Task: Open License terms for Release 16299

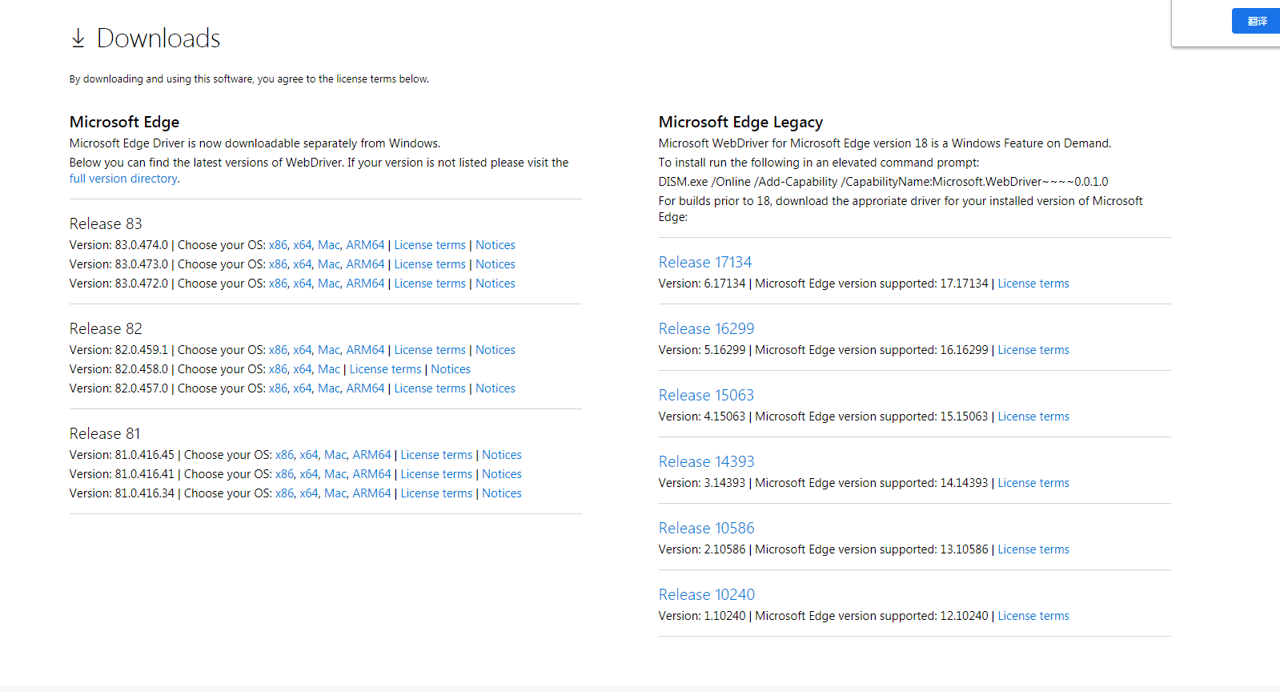Action: pos(1033,350)
